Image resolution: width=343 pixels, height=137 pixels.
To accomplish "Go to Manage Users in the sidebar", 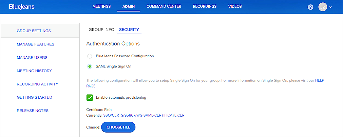I will click(x=32, y=58).
